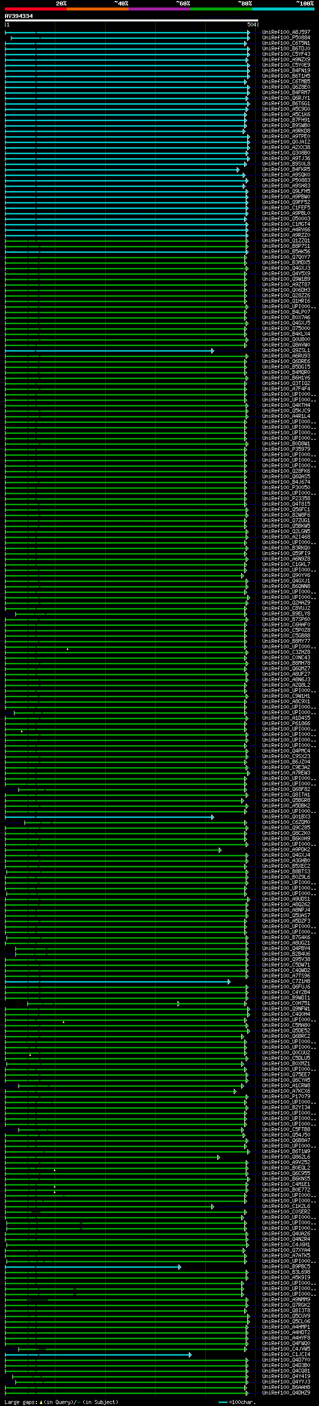Select the UniRef100_B7G4K6 label
Viewport: 319px width, 1406px height.
point(286,938)
